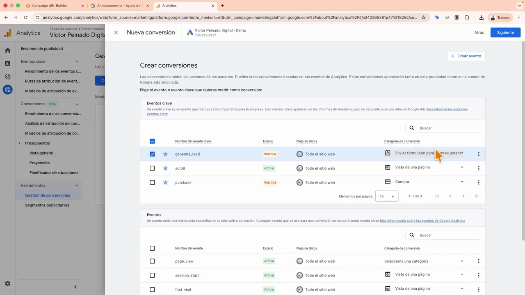
Task: Bookmark this page with the star icon
Action: pos(424,18)
